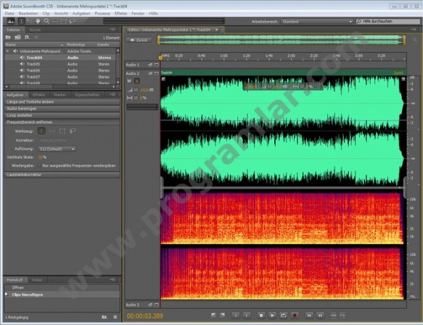Click the fade handle at clip top-left corner
Viewport: 423px width, 325px height.
164,78
